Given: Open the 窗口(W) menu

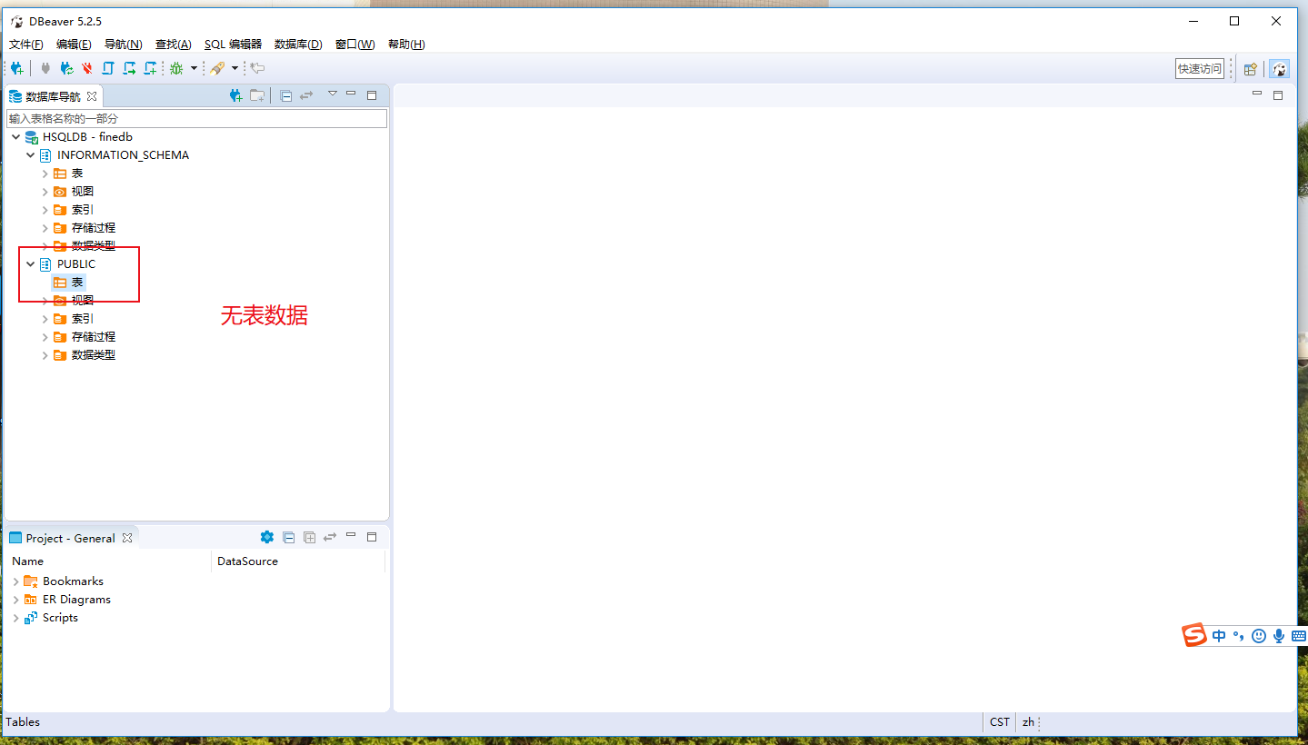Looking at the screenshot, I should [x=354, y=45].
